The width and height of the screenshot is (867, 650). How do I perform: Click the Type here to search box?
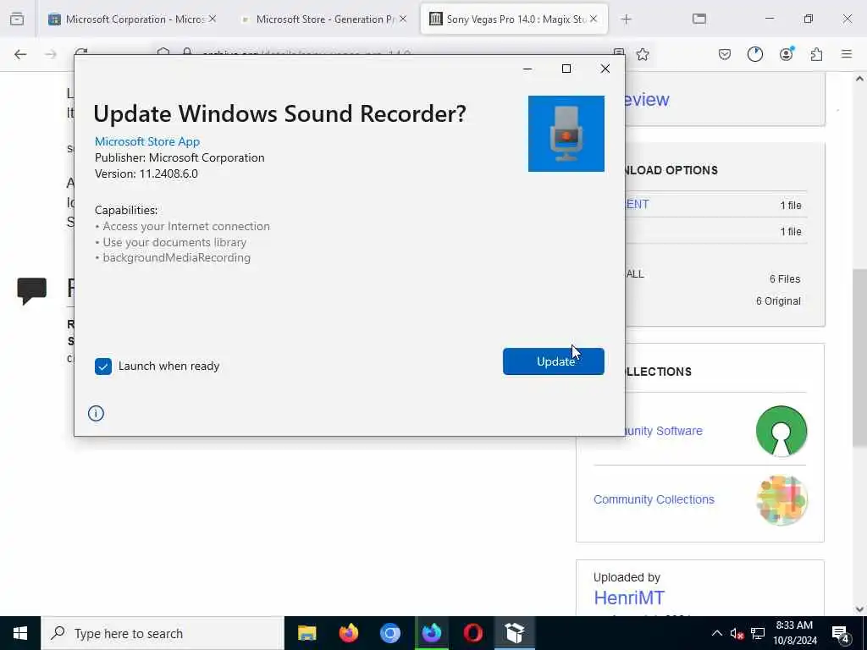tap(162, 633)
